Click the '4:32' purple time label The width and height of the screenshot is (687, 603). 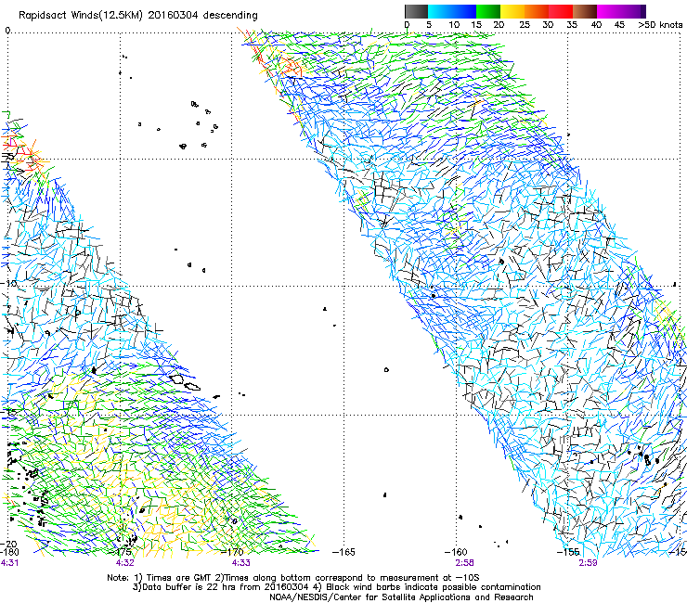pyautogui.click(x=125, y=563)
